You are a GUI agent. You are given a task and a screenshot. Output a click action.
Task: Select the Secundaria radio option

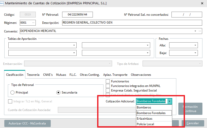click(58, 93)
